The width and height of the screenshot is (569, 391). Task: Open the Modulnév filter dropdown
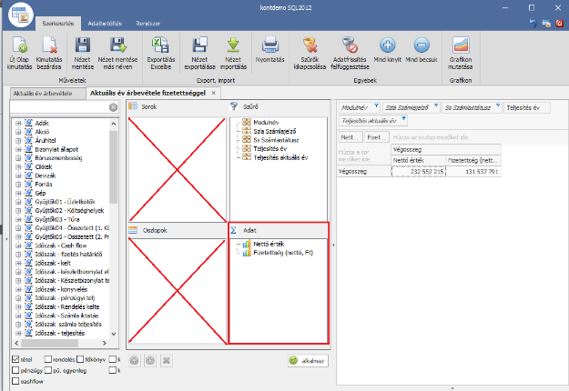(x=375, y=106)
